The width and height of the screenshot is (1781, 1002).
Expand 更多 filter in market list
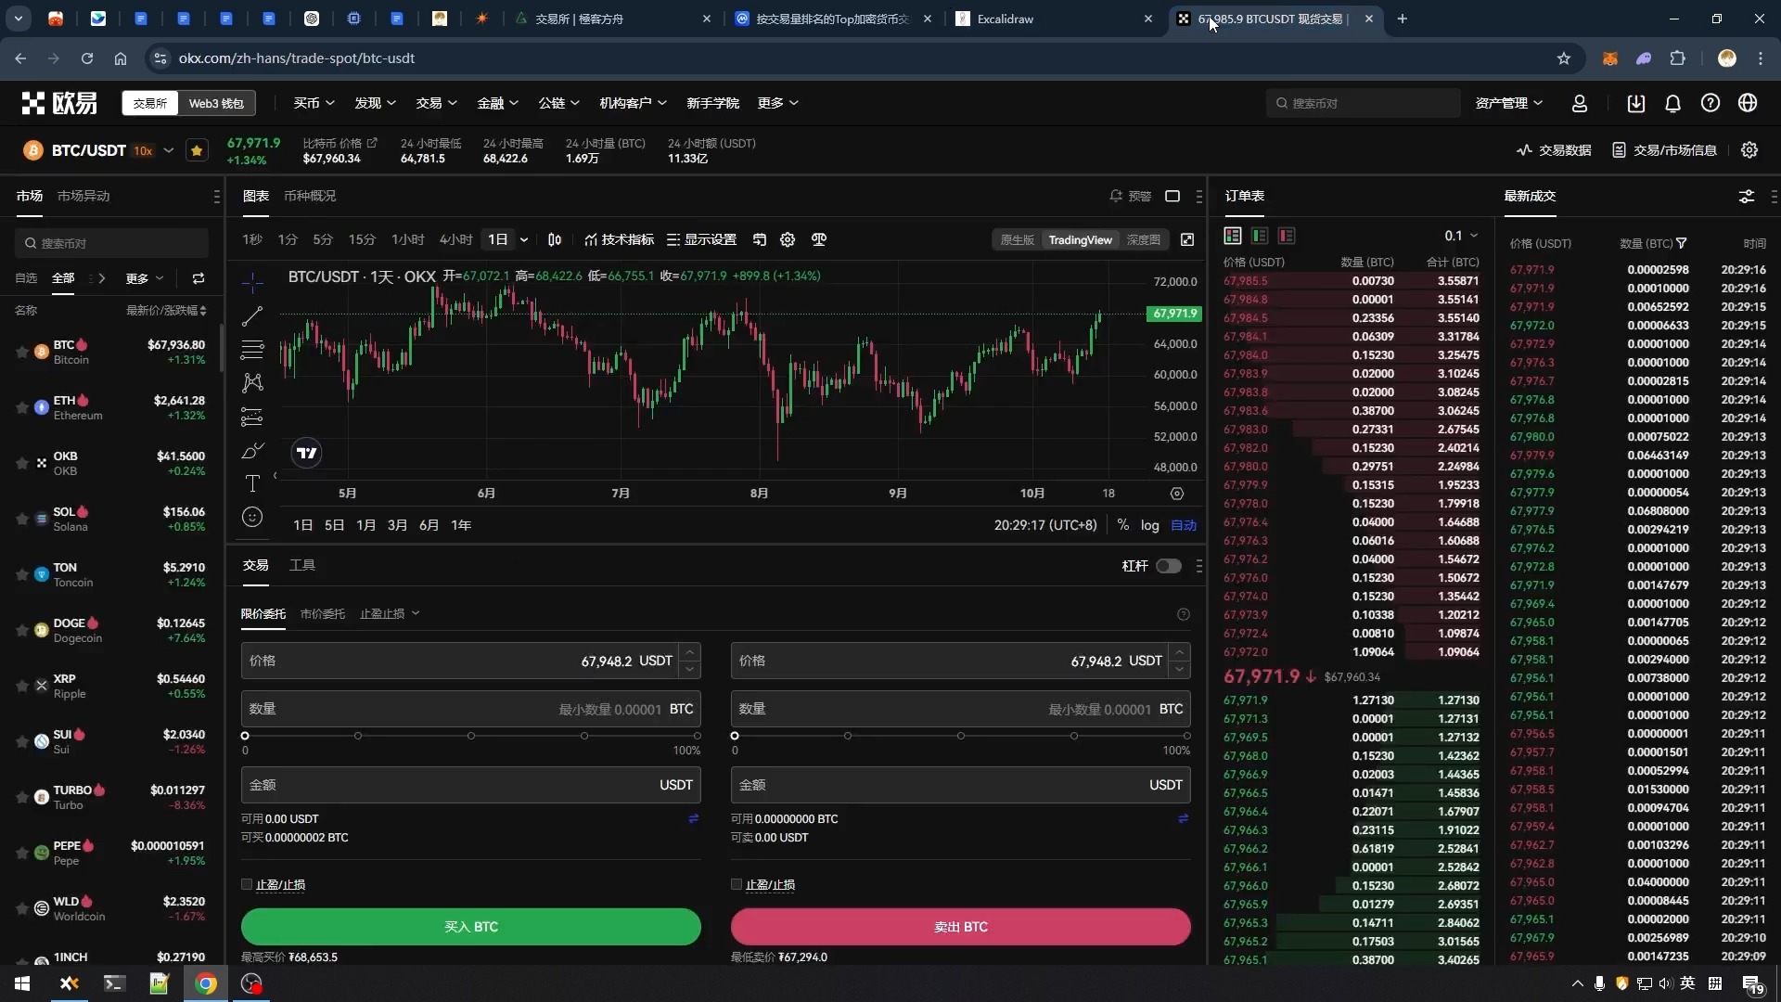(x=145, y=278)
